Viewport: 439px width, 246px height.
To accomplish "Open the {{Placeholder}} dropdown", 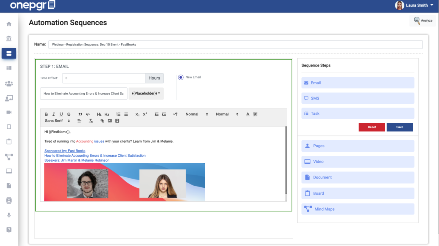I will pos(146,93).
